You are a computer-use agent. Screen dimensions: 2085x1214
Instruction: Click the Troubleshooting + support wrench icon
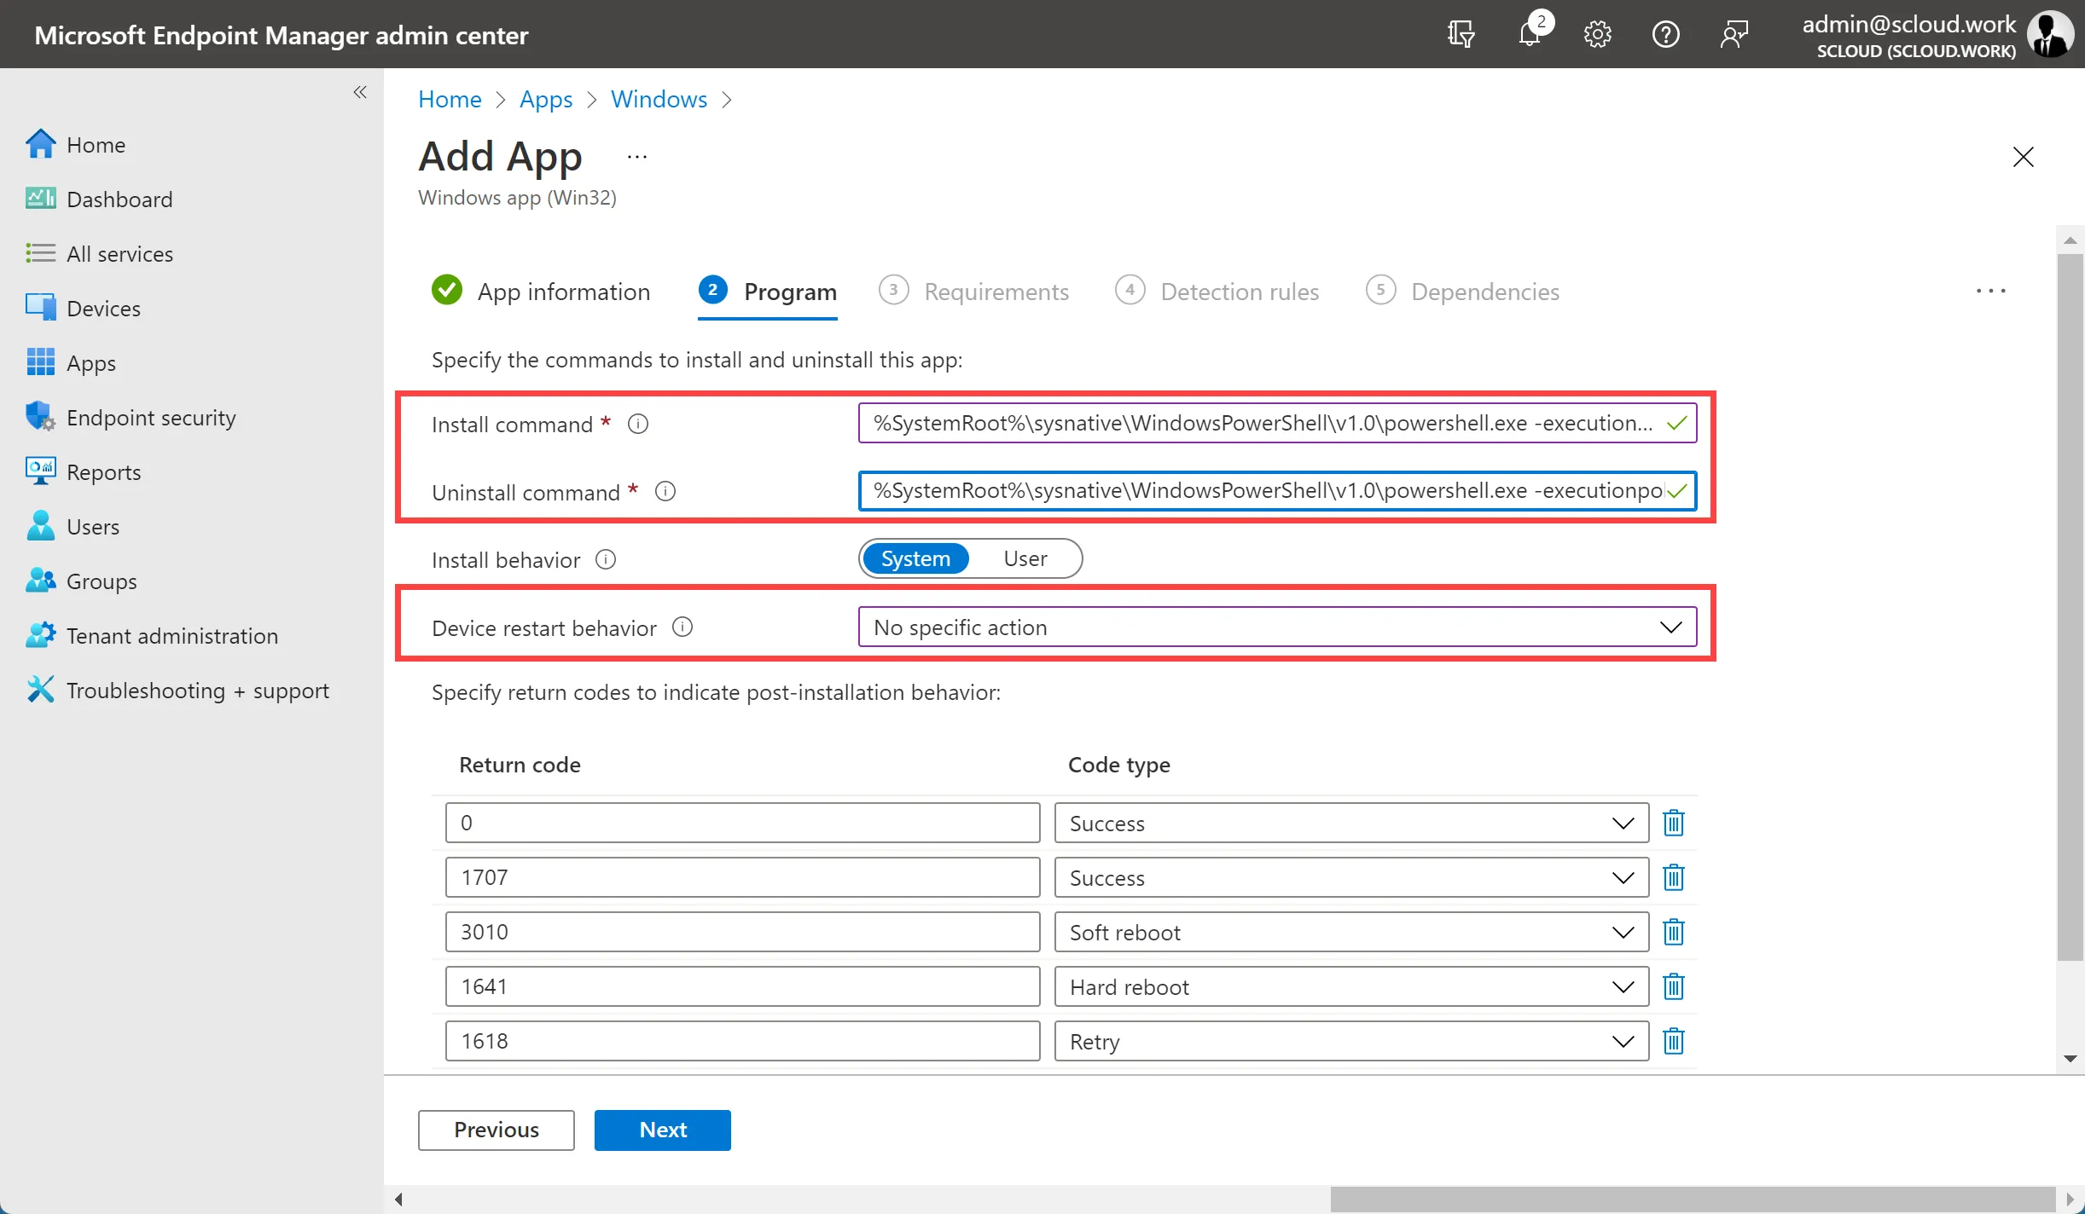[x=40, y=690]
